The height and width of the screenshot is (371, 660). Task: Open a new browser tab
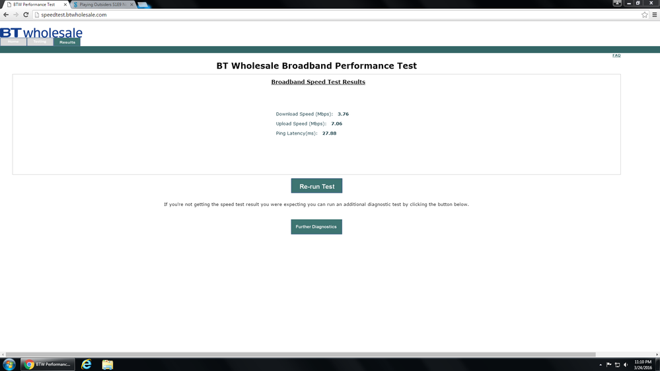point(143,5)
